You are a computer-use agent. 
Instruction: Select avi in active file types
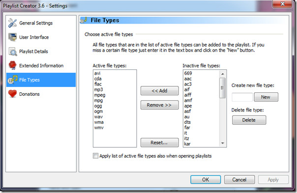point(115,73)
